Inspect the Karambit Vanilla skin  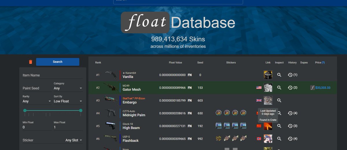click(279, 75)
